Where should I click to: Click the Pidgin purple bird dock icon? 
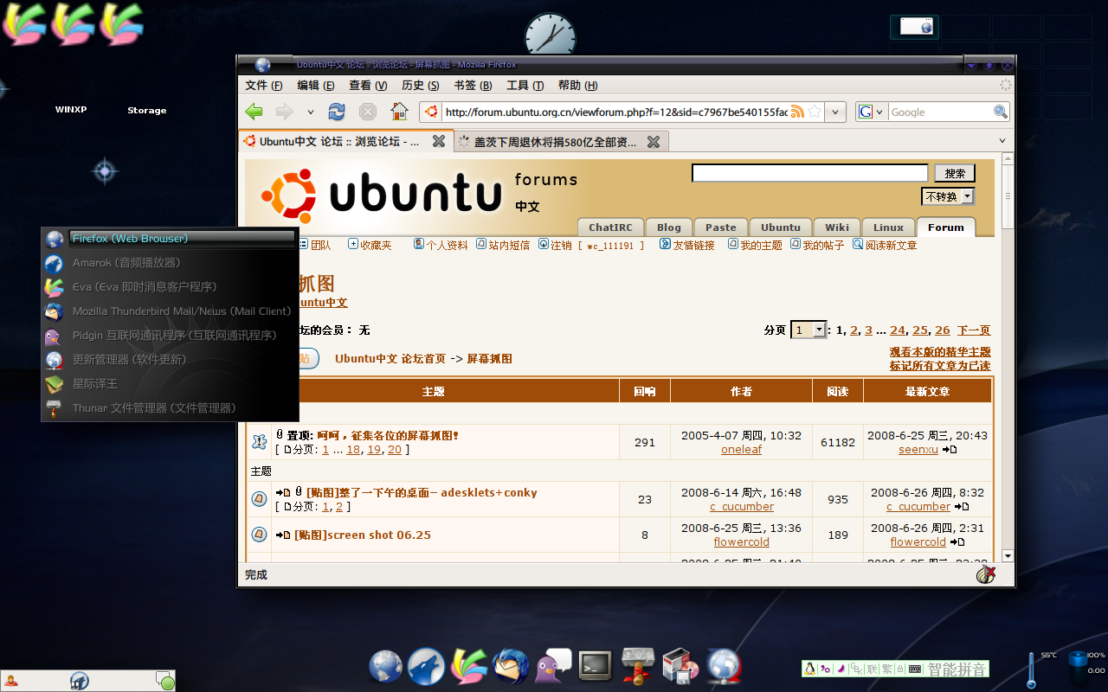(x=553, y=667)
